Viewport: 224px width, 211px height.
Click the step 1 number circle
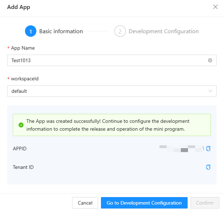click(x=31, y=31)
